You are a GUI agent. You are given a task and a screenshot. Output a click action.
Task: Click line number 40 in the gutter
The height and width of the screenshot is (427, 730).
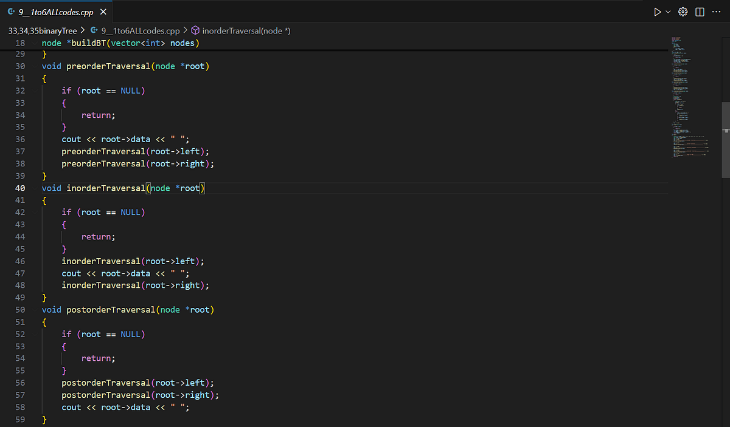tap(19, 188)
